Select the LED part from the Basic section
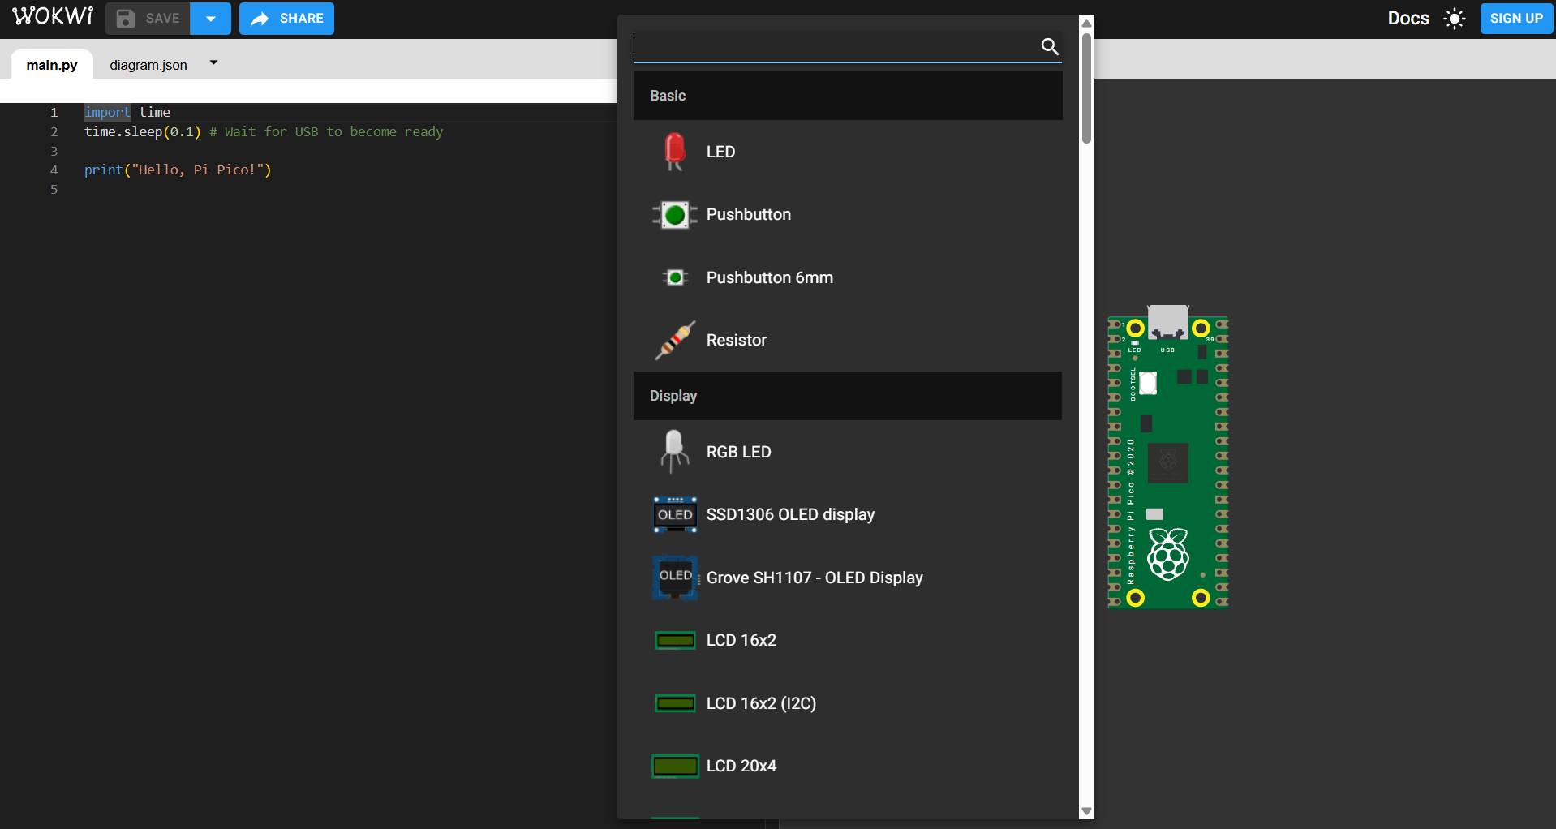 [x=719, y=152]
